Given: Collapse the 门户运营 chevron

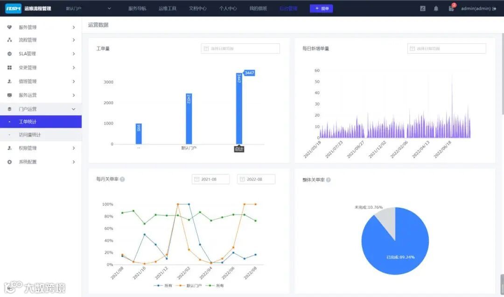Looking at the screenshot, I should (74, 109).
